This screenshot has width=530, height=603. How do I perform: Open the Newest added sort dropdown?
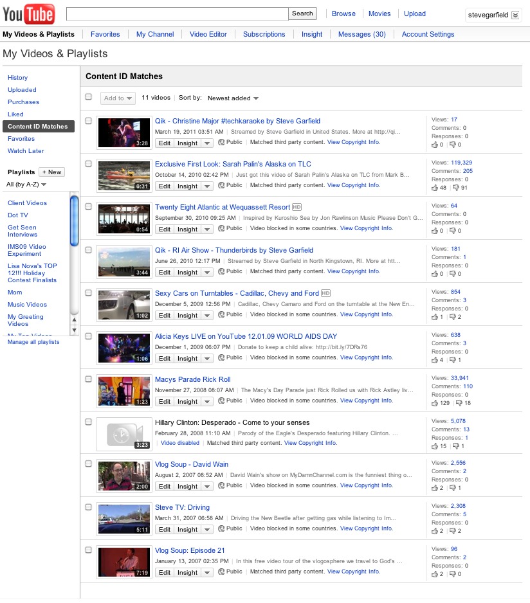coord(233,98)
